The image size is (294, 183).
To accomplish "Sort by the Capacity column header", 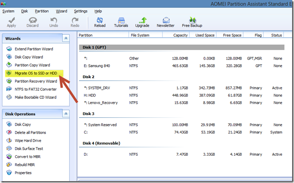I will (x=176, y=35).
